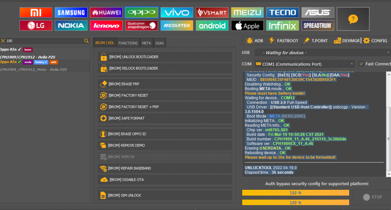Switch to the META tab

pyautogui.click(x=146, y=43)
